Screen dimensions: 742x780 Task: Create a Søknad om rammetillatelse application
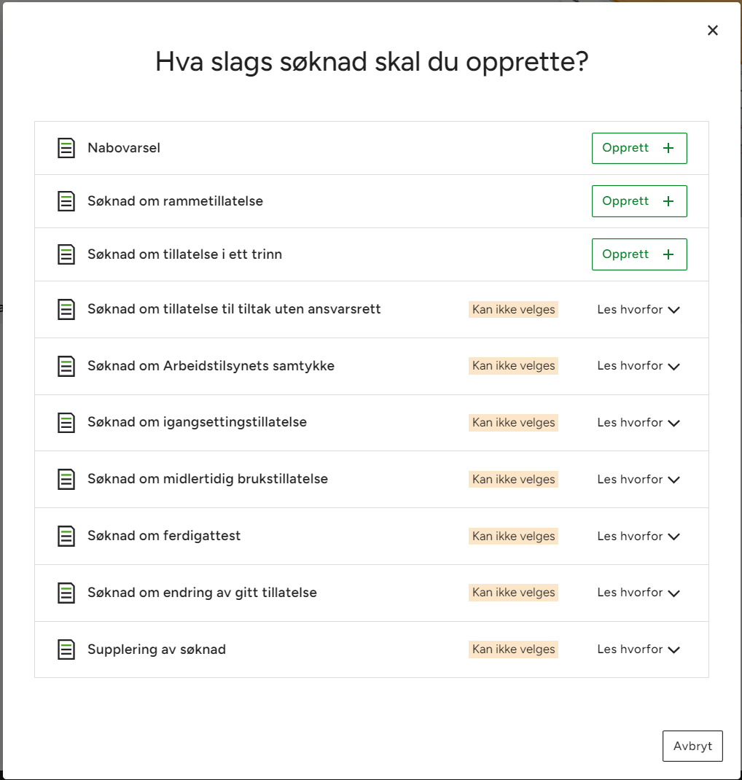[638, 201]
